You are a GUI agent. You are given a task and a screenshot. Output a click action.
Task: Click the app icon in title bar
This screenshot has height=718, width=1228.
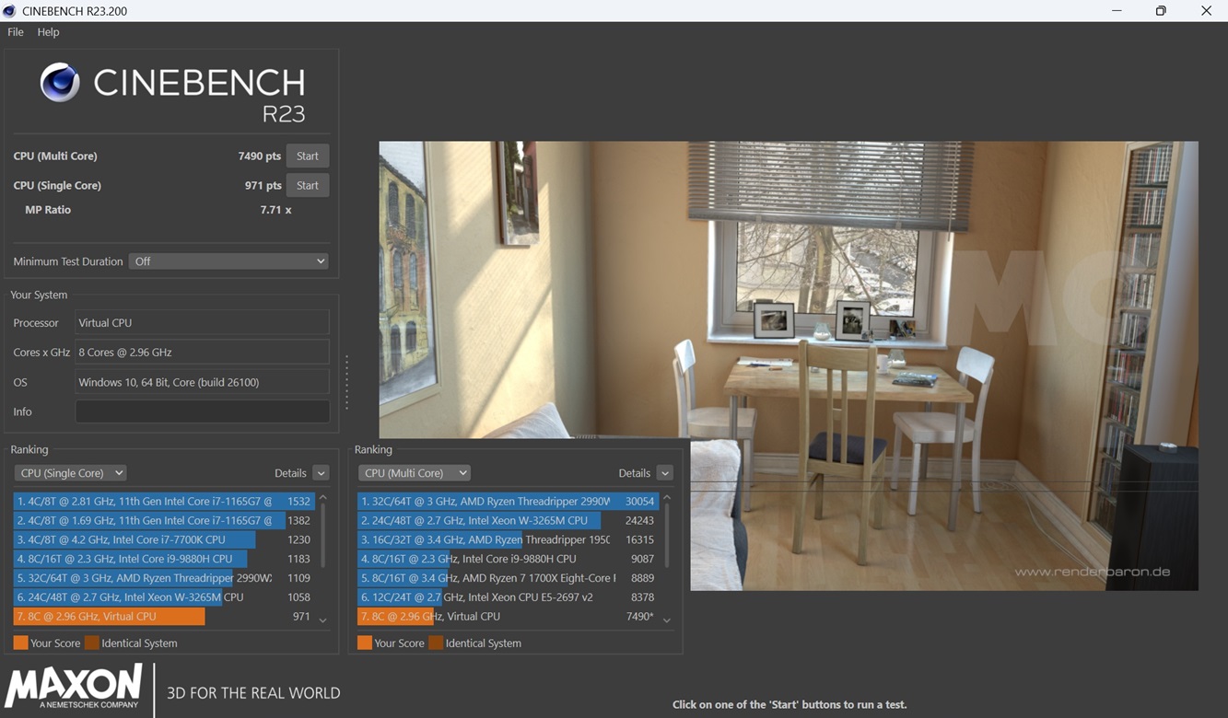[x=10, y=11]
